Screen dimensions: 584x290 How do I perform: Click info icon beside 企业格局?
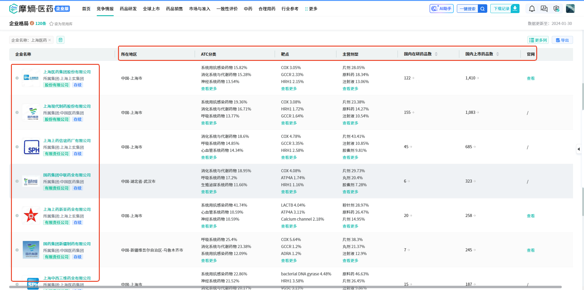[32, 23]
